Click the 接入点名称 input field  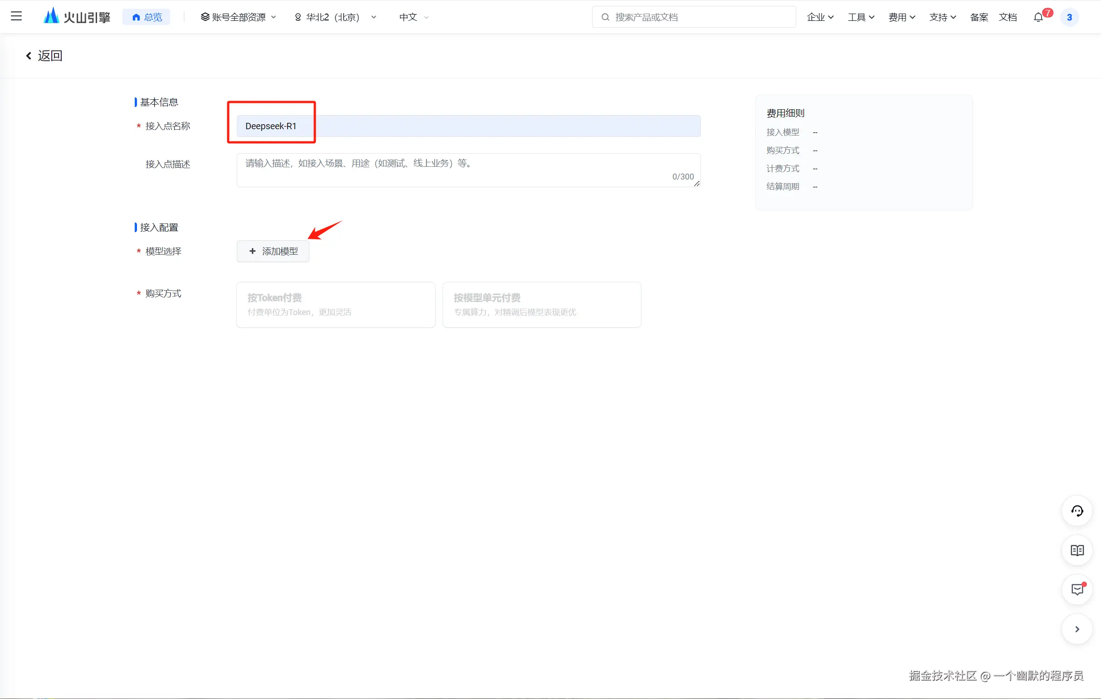pyautogui.click(x=468, y=126)
